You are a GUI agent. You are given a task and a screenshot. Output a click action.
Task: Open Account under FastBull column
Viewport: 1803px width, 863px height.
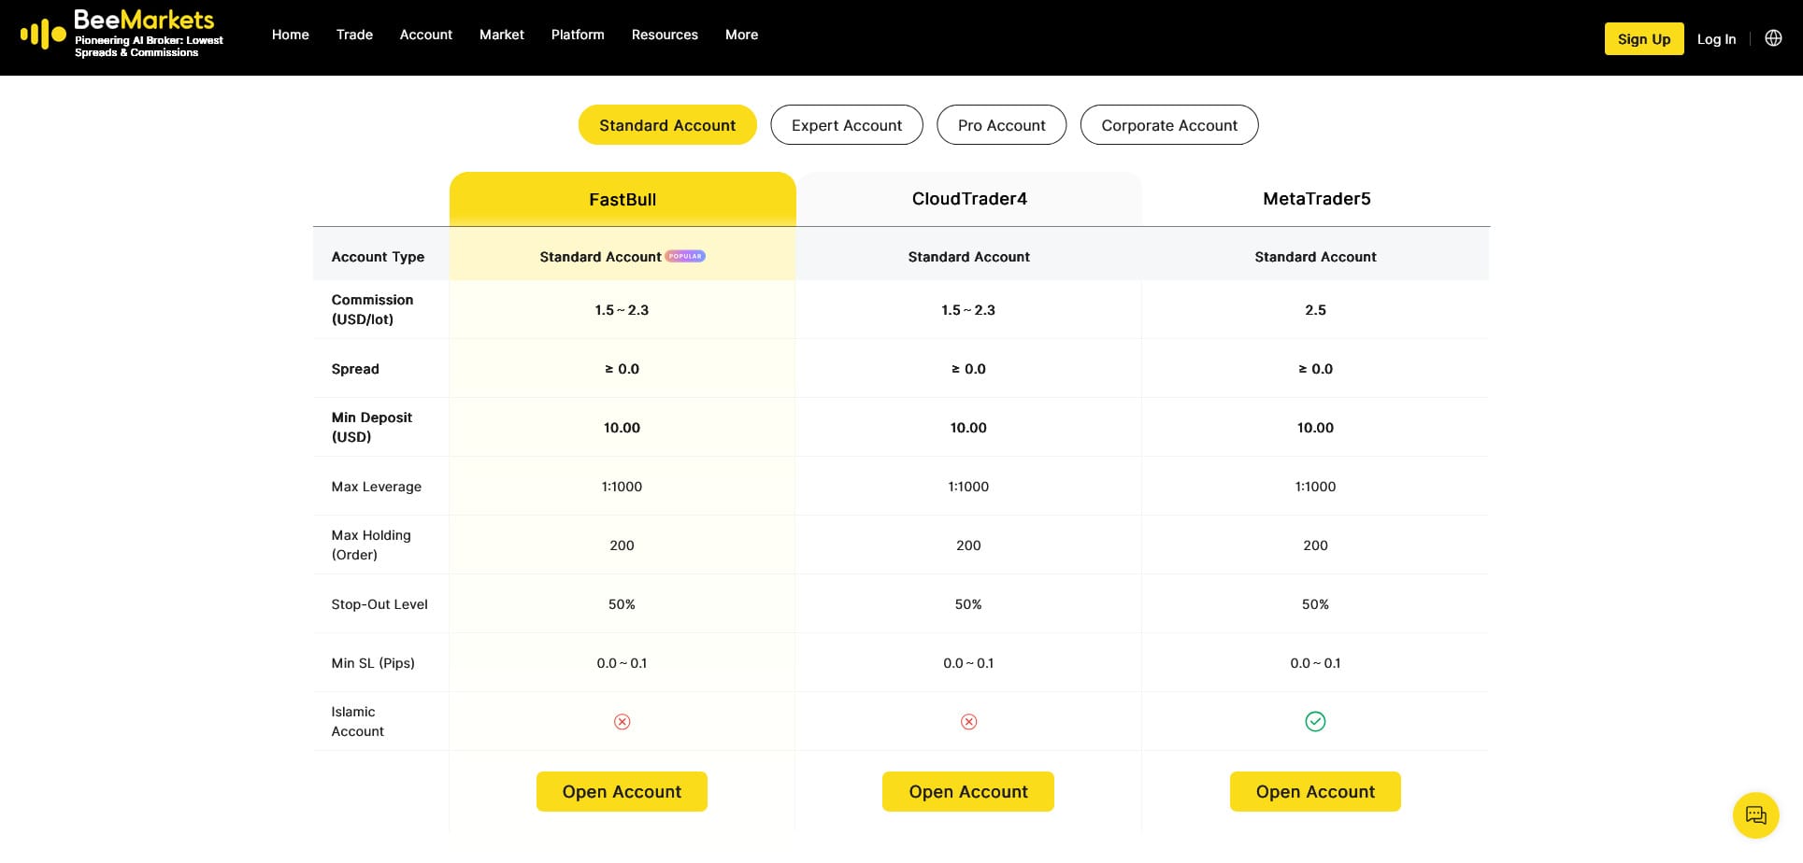[622, 792]
